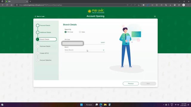
Task: Click the browser downloads icon
Action: [x=170, y=5]
